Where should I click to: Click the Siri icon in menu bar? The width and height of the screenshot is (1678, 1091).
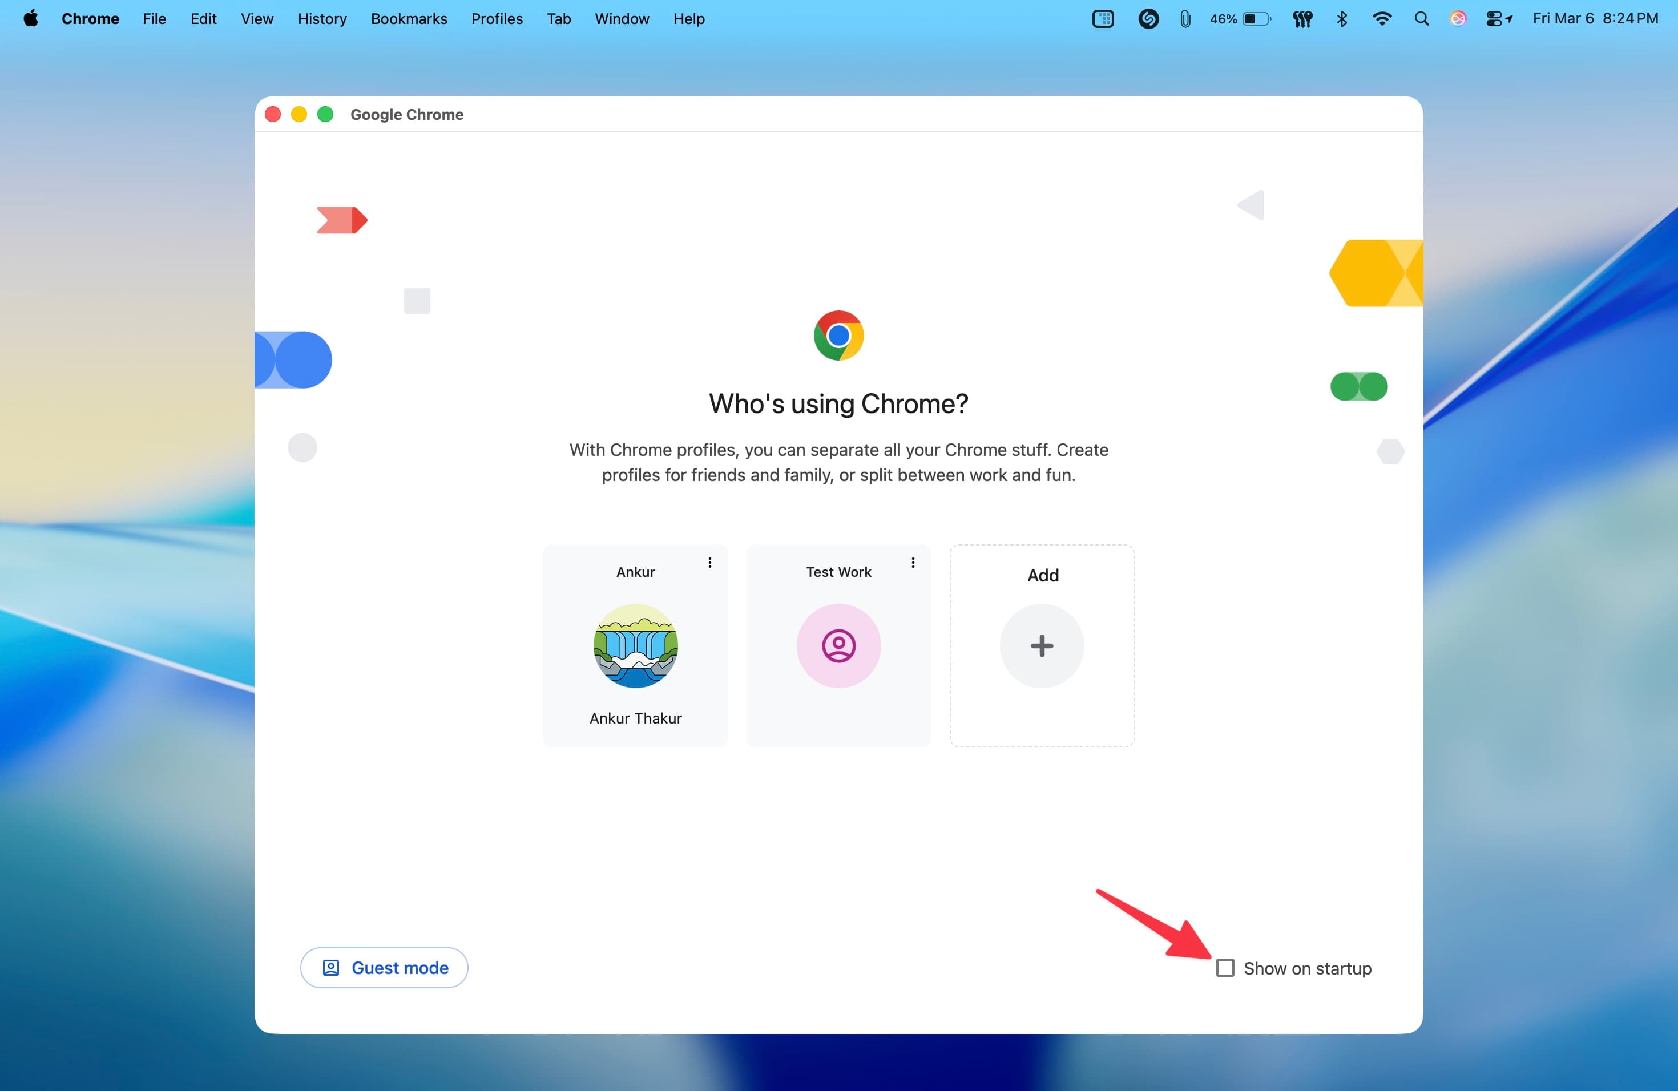[x=1458, y=19]
